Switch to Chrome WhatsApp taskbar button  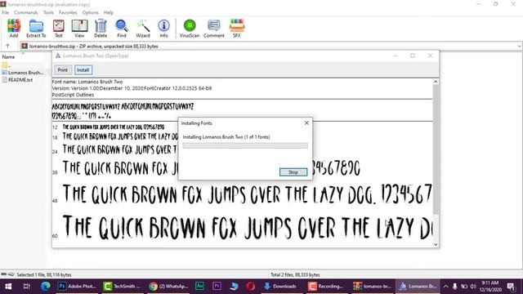click(168, 287)
